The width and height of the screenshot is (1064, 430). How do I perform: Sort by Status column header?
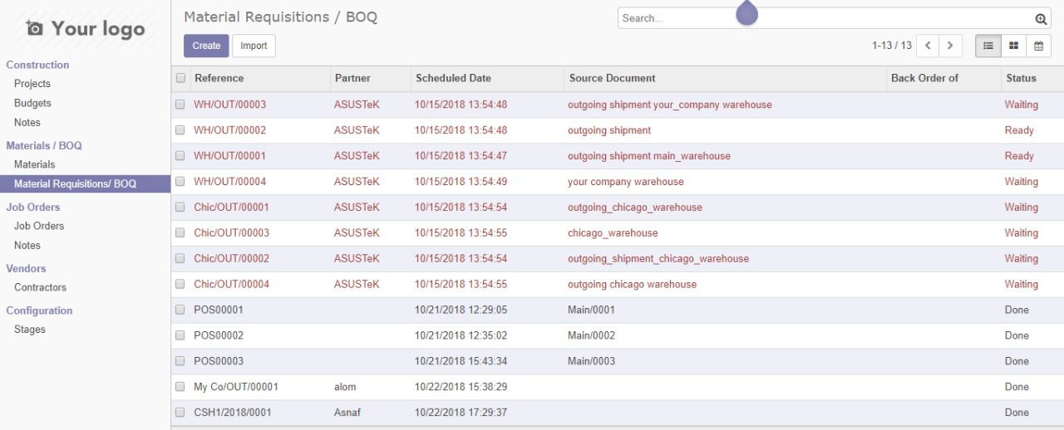(1021, 79)
